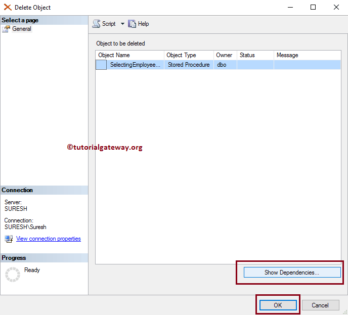Viewport: 348px width, 315px height.
Task: Select the General page entry
Action: coord(22,29)
